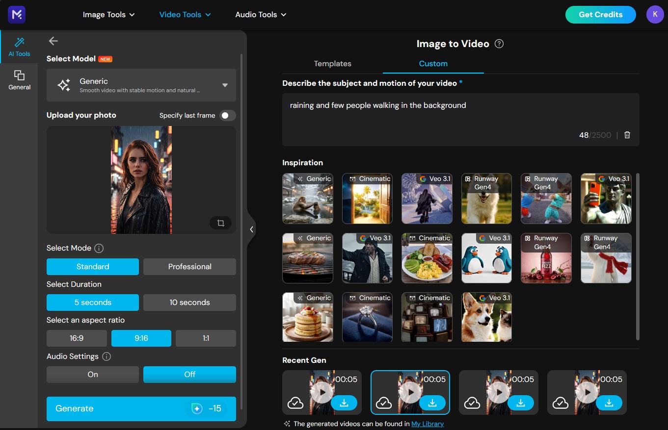Select the Veo 3.1 skater inspiration thumbnail
The width and height of the screenshot is (668, 430).
[427, 199]
